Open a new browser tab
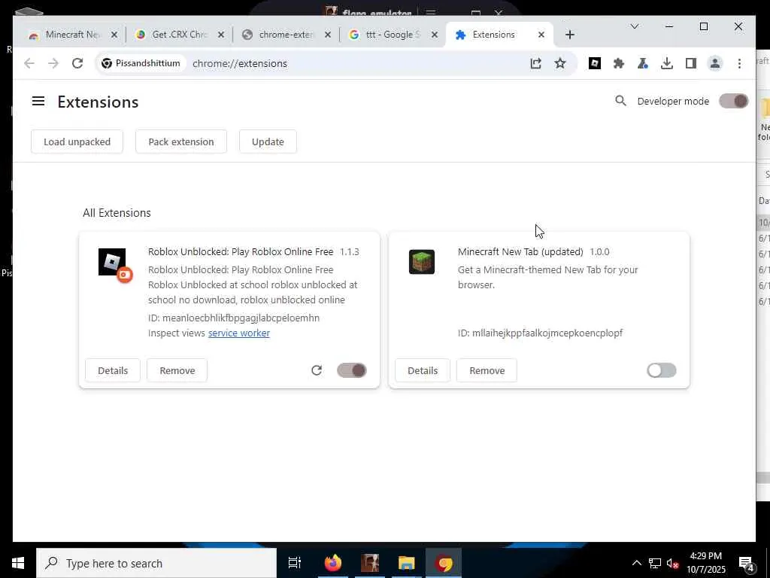 570,35
